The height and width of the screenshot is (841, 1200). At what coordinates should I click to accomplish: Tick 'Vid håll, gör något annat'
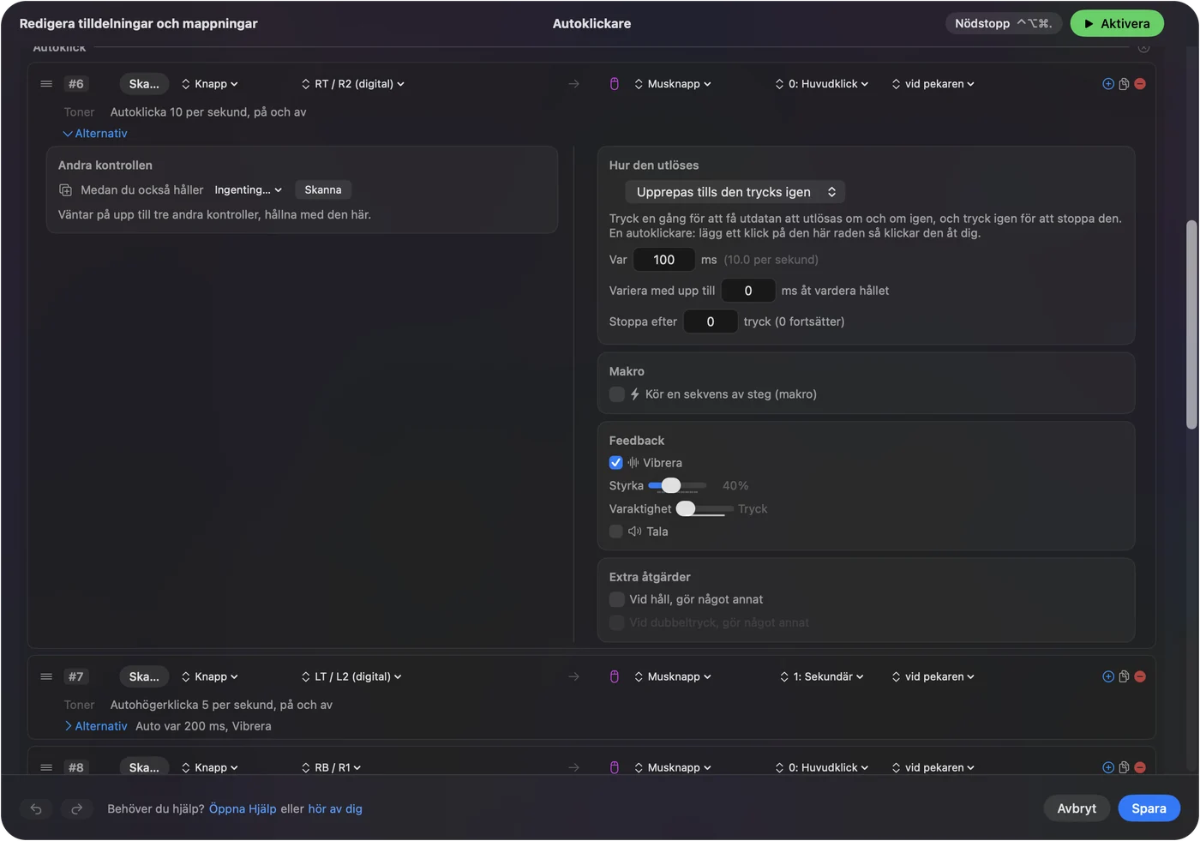click(617, 599)
